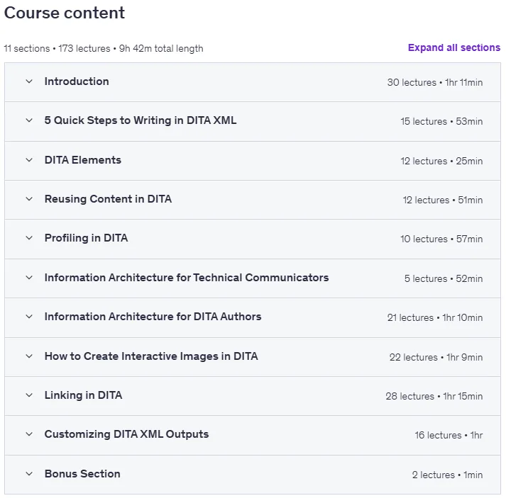Expand Information Architecture for Technical Communicators chevron
The height and width of the screenshot is (498, 506).
click(29, 278)
